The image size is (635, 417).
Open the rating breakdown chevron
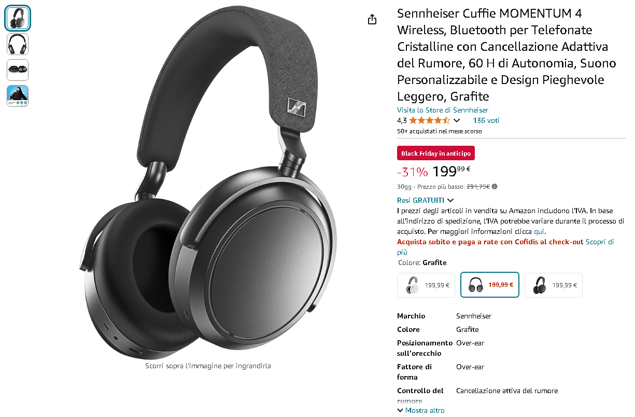(x=457, y=120)
